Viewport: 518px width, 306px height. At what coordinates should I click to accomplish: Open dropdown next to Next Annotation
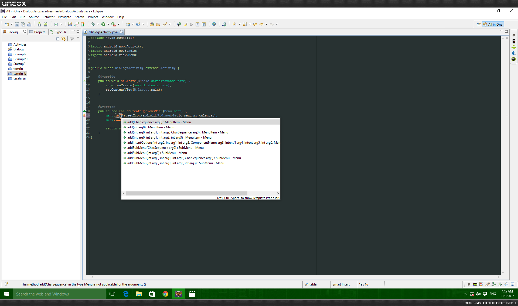coord(239,24)
